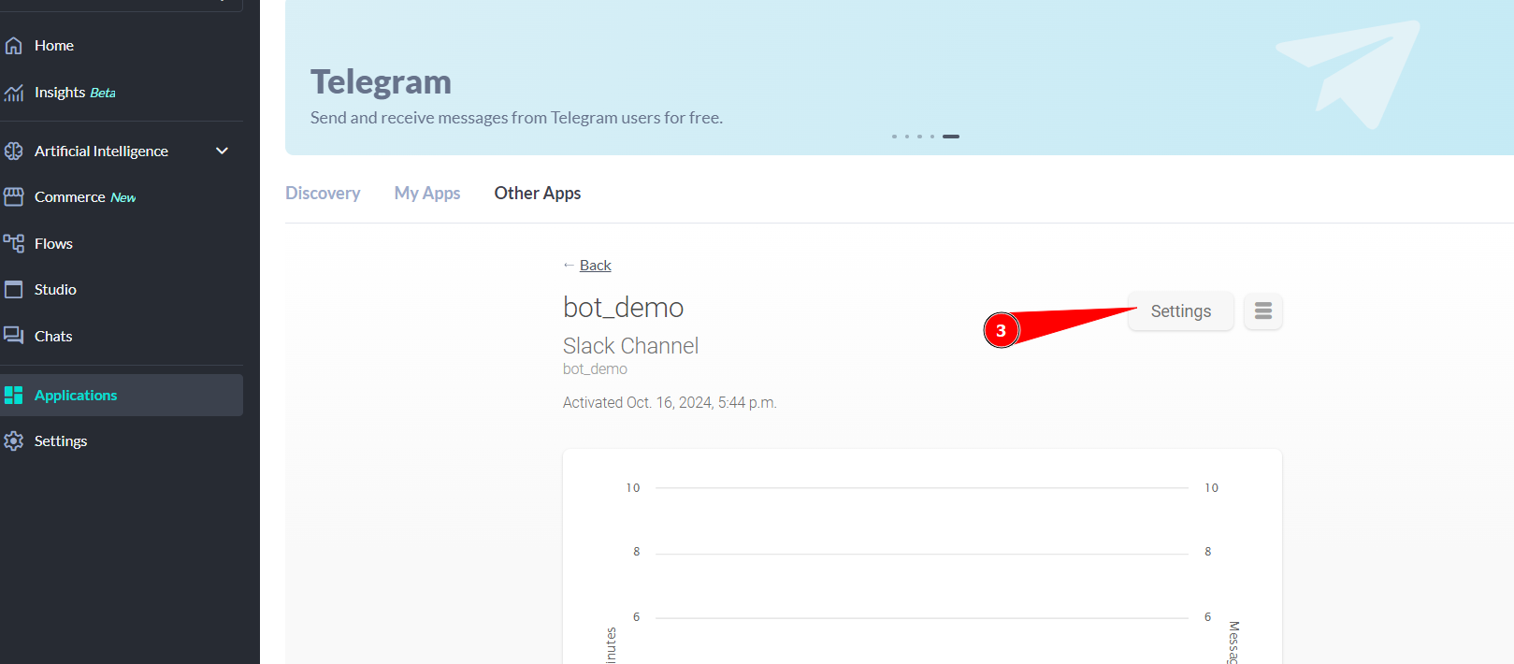Open the bot_demo hamburger menu

tap(1262, 311)
